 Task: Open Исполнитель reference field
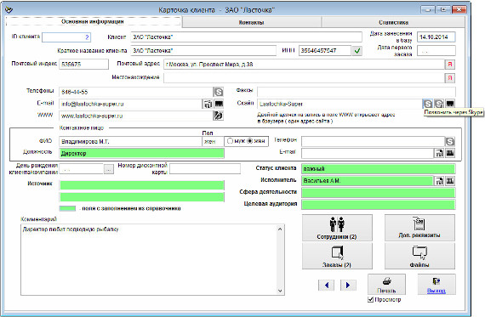click(368, 181)
